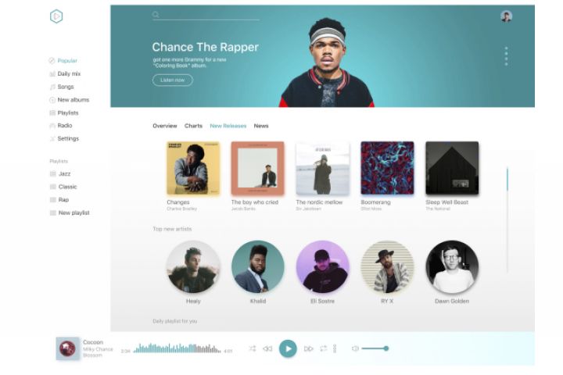The width and height of the screenshot is (563, 375).
Task: Toggle repeat mode icon
Action: point(324,348)
